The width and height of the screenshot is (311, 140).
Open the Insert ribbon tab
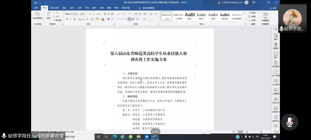coord(65,8)
